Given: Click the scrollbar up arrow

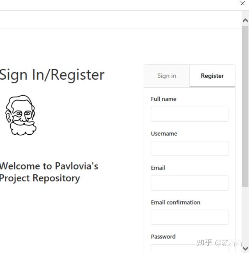Looking at the screenshot, I should (245, 21).
